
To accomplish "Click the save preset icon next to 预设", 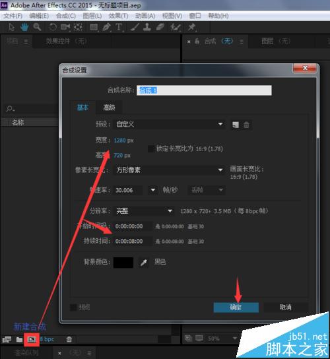I will (236, 125).
